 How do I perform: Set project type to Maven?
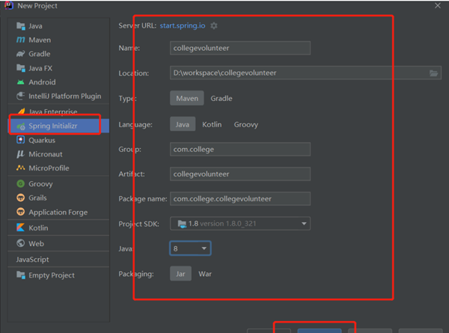pos(187,98)
